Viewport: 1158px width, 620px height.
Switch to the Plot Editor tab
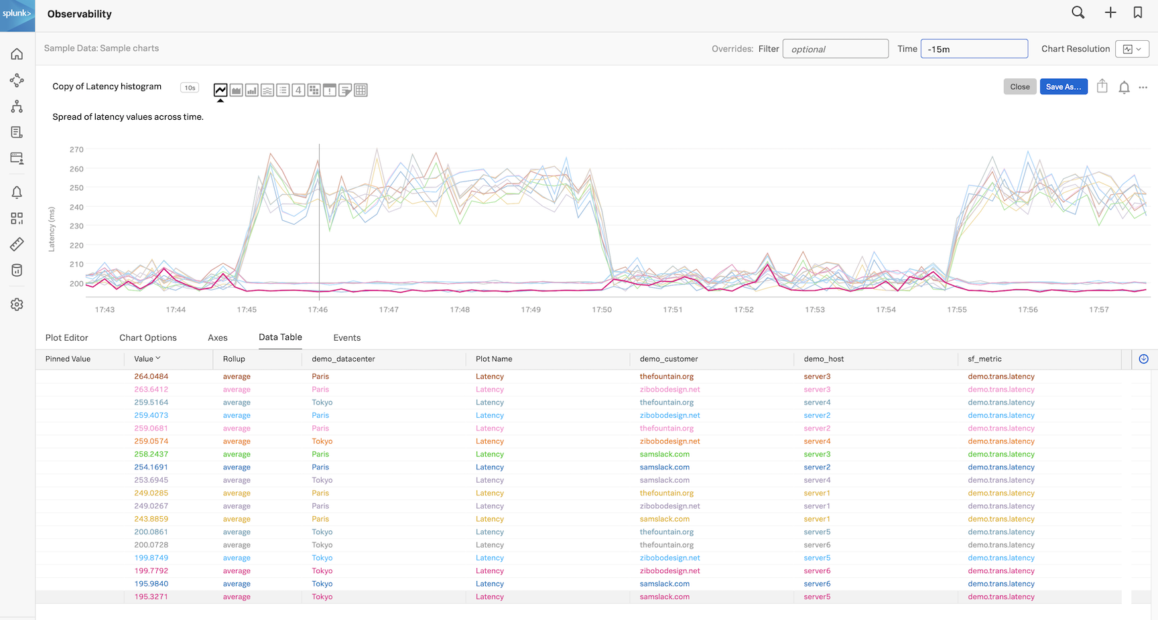point(66,337)
